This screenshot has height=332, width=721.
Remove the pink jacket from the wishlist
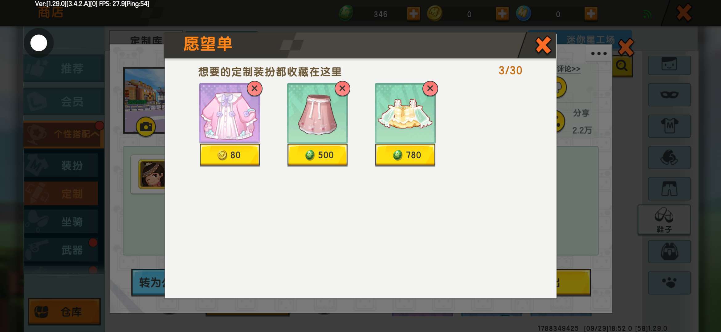pyautogui.click(x=255, y=89)
